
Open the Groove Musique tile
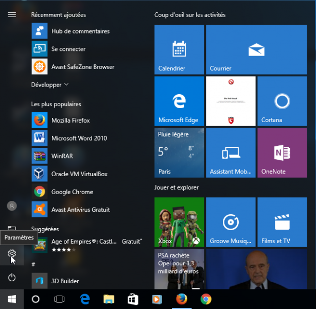click(x=231, y=222)
